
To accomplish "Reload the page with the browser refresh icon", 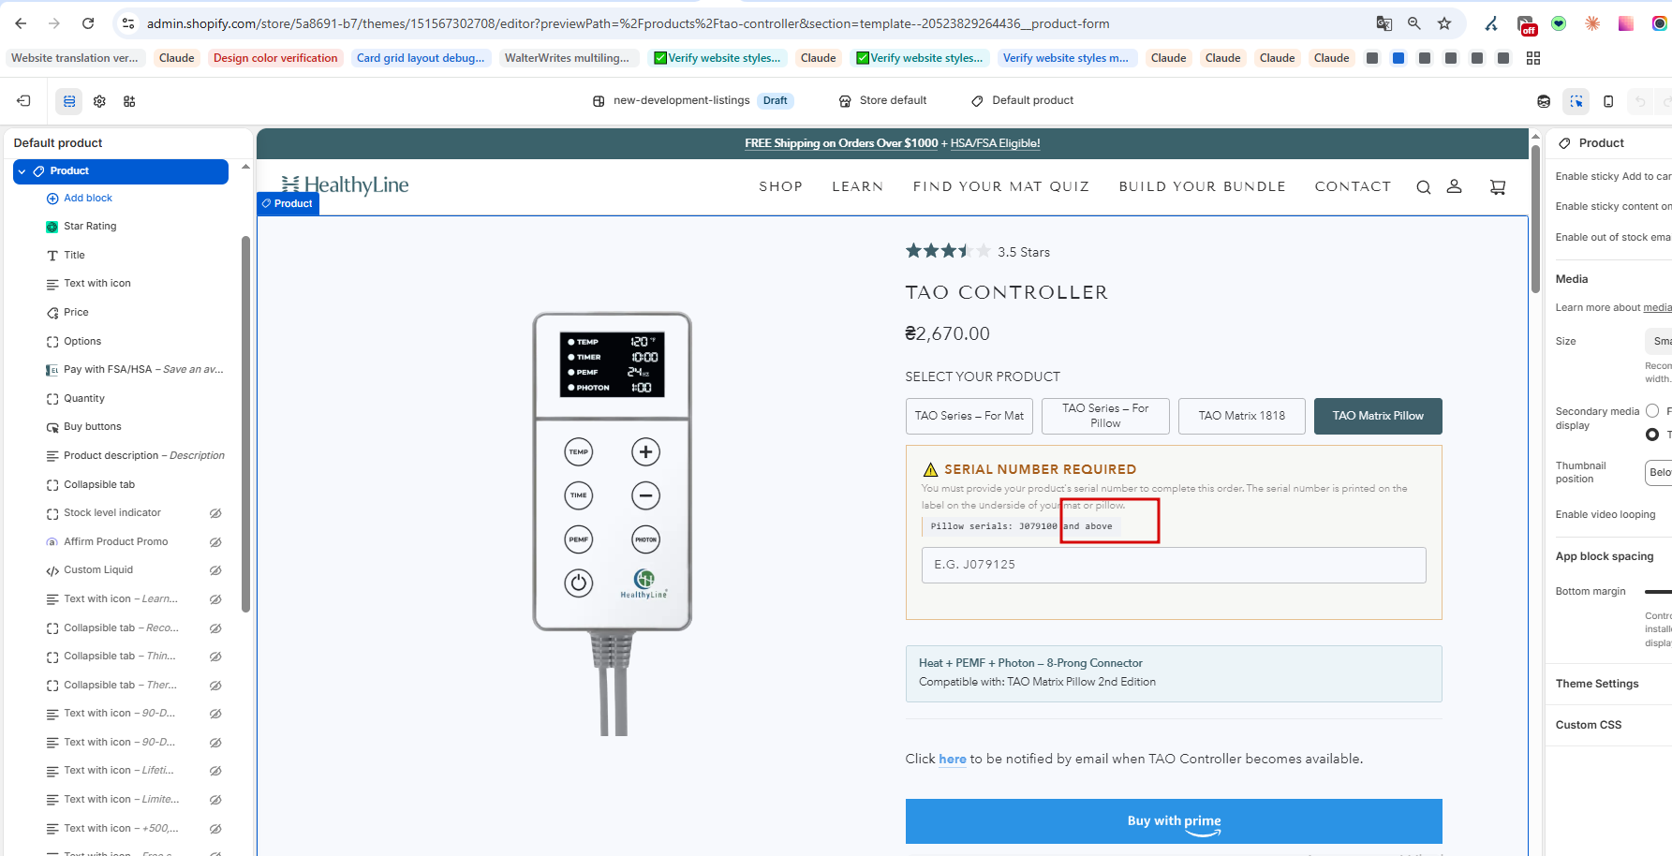I will click(x=88, y=23).
